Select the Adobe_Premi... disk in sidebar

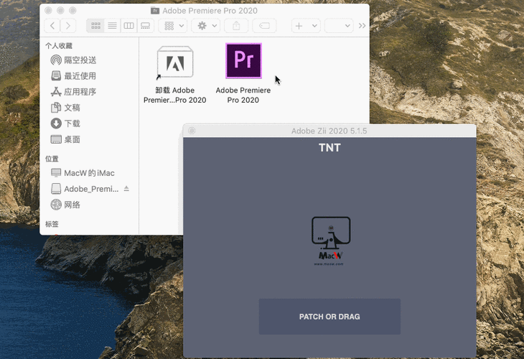(x=85, y=189)
